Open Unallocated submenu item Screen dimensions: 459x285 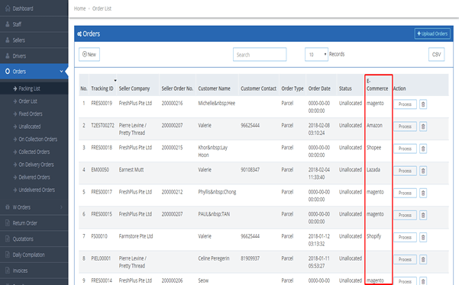(x=30, y=126)
